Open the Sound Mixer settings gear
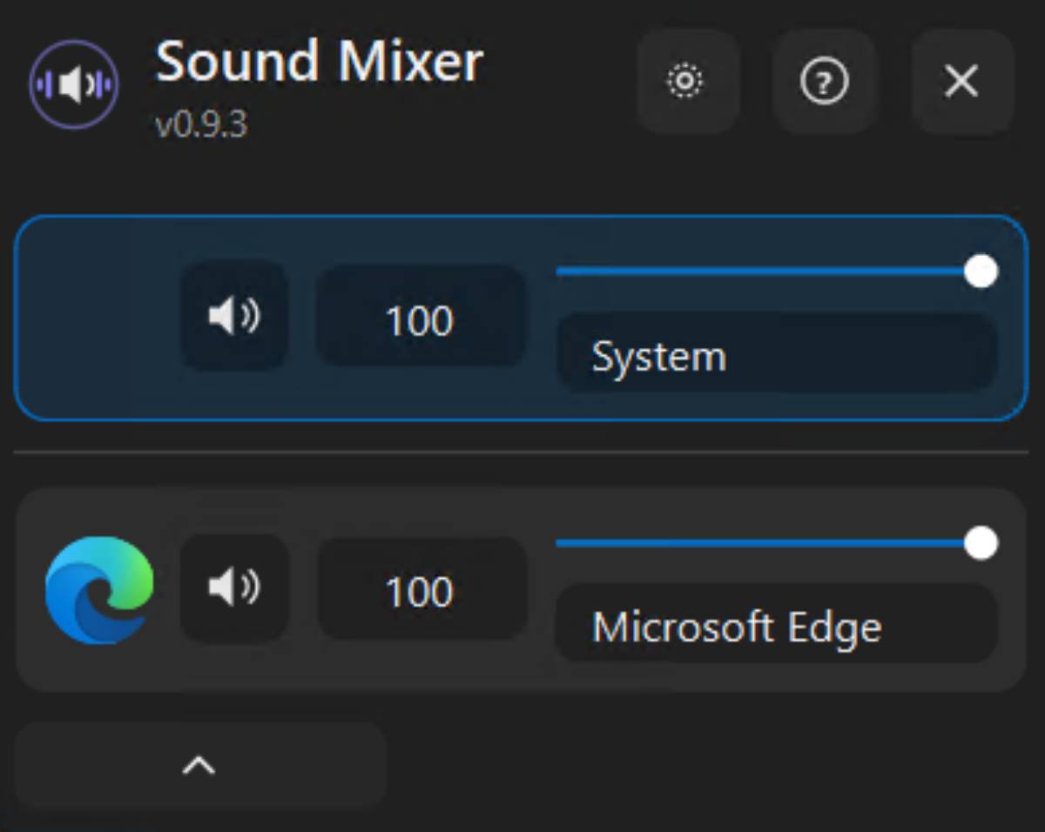1045x832 pixels. pyautogui.click(x=687, y=81)
